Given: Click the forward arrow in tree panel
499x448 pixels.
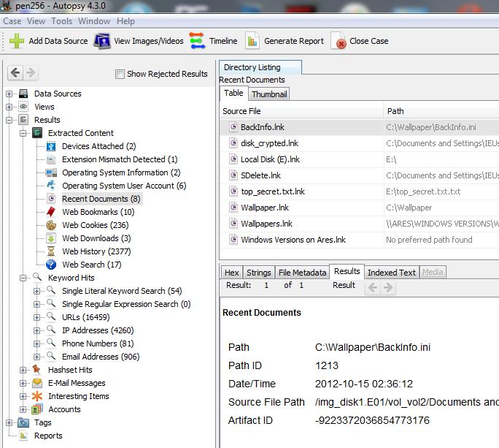Looking at the screenshot, I should coord(31,73).
